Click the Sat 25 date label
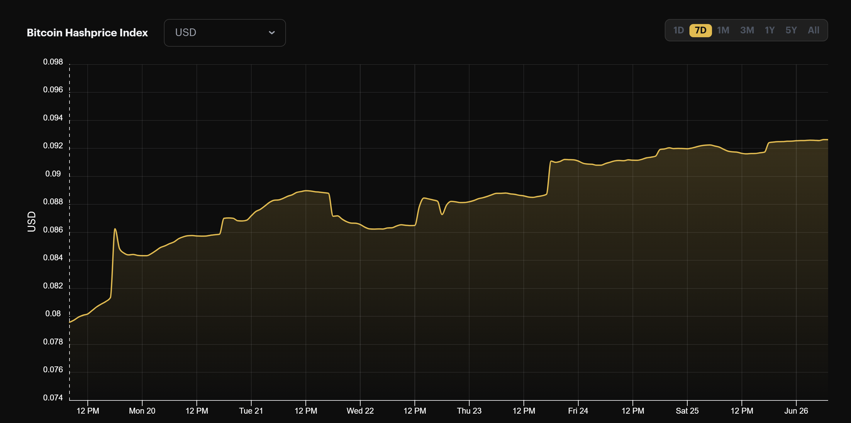 coord(687,411)
